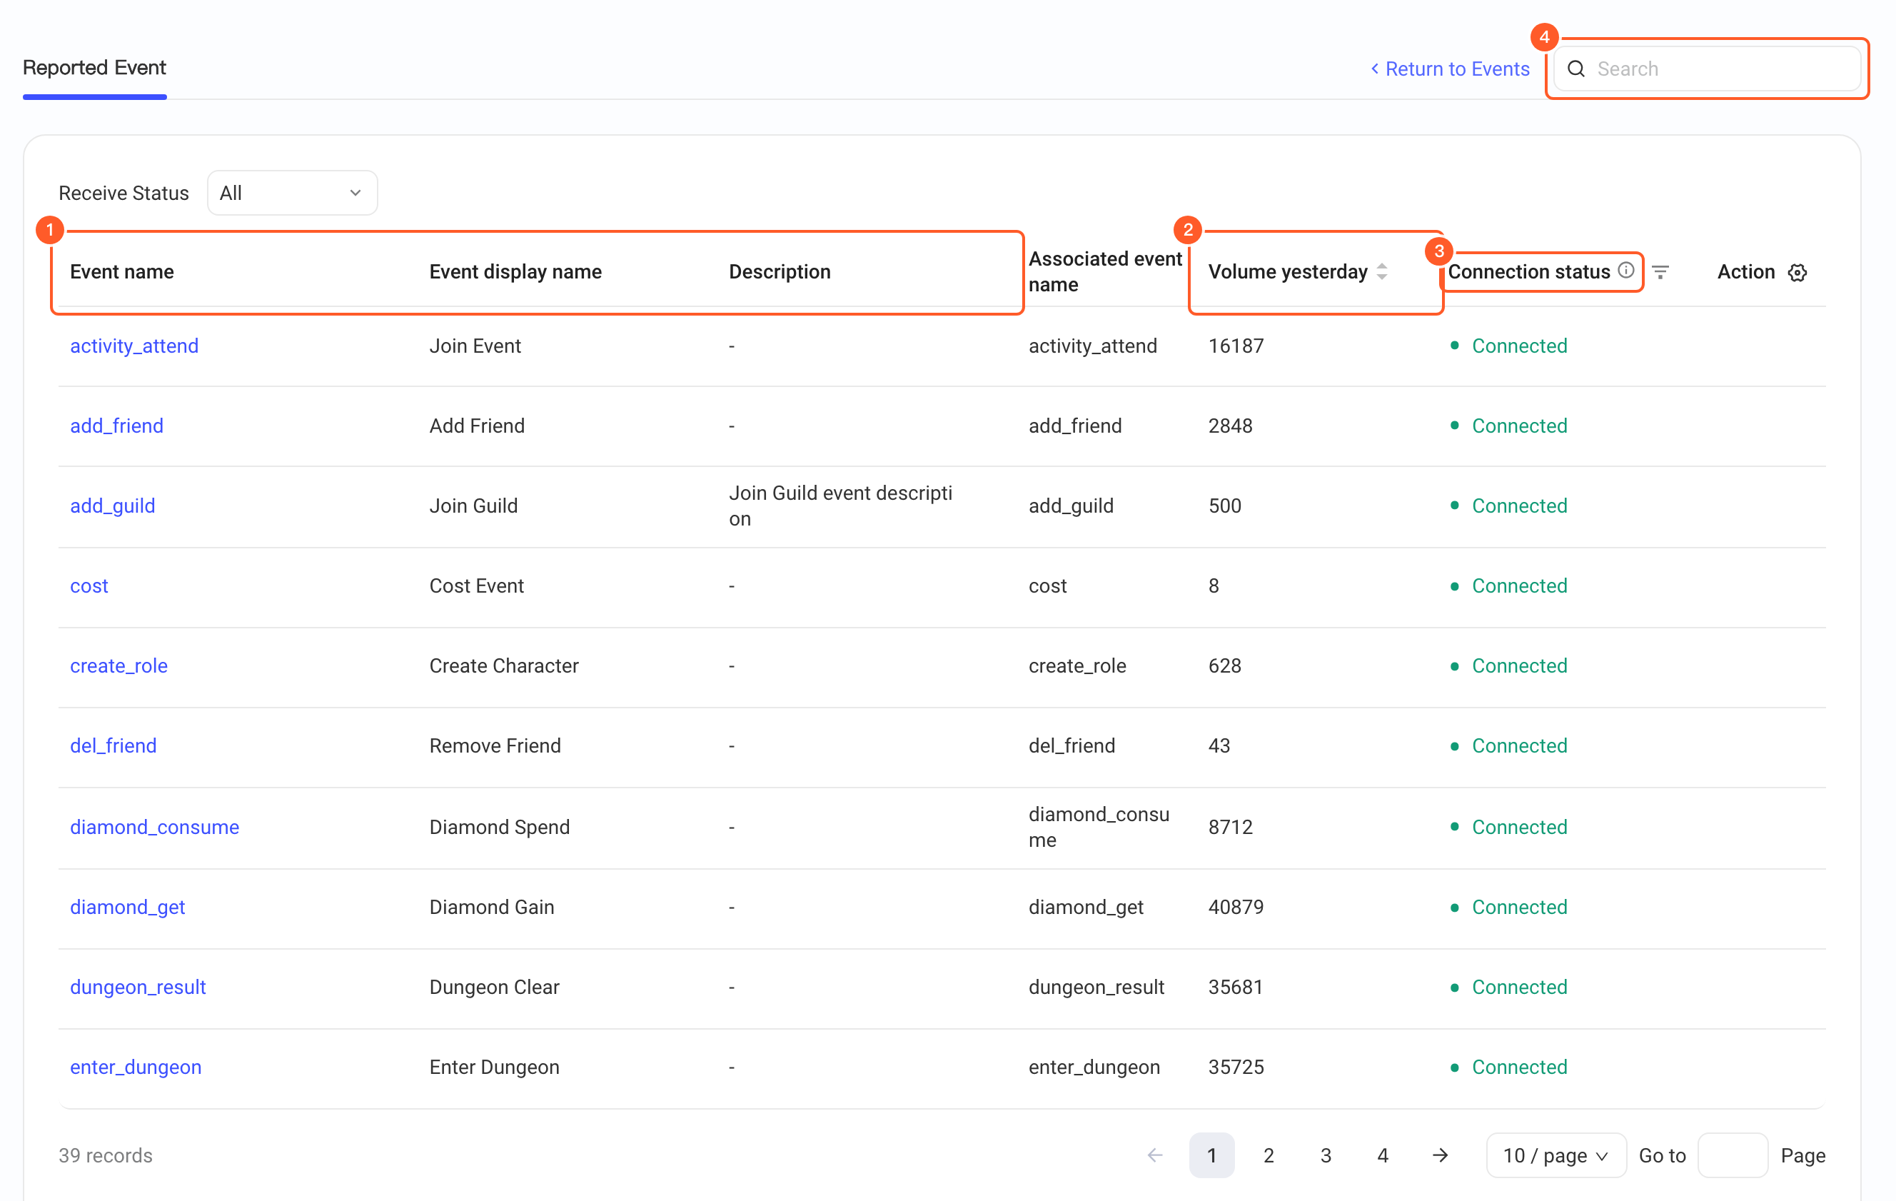Open the 10 / page size dropdown

(1556, 1155)
